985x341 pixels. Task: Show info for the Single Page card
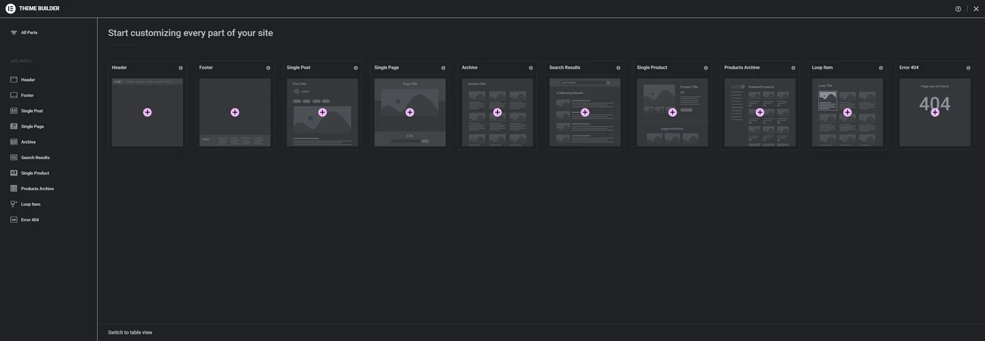point(443,68)
